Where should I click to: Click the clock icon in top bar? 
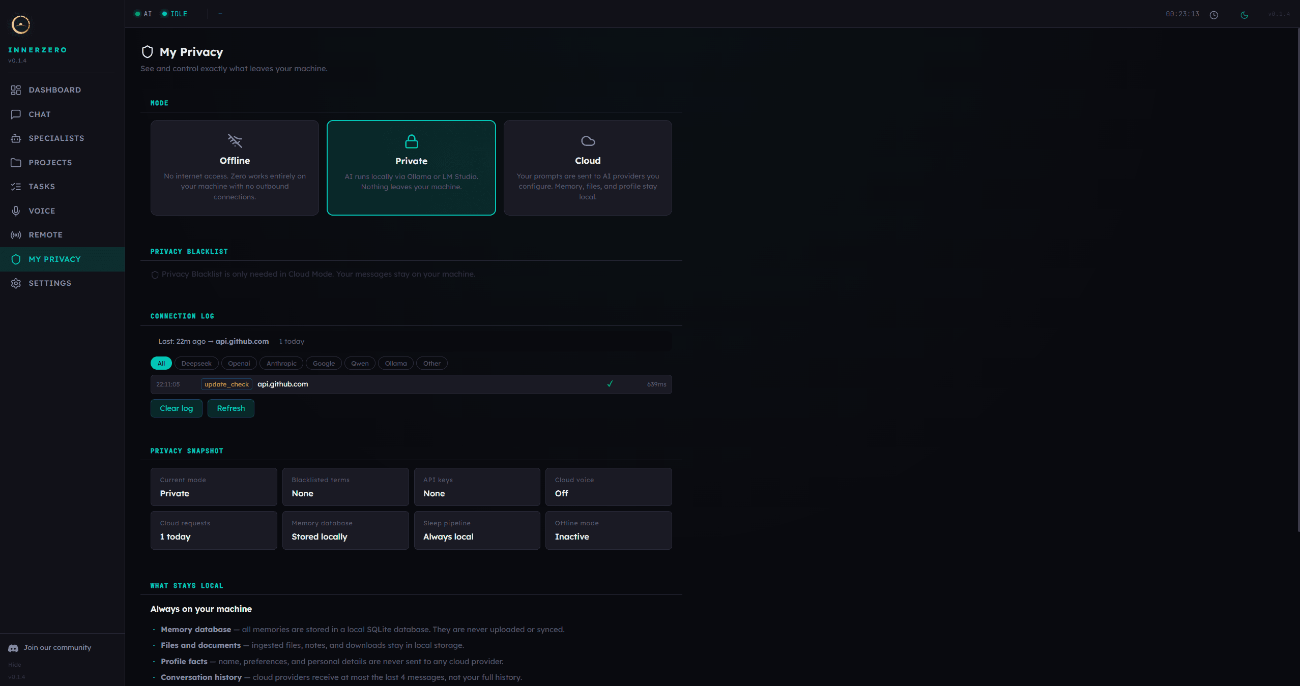click(1214, 15)
